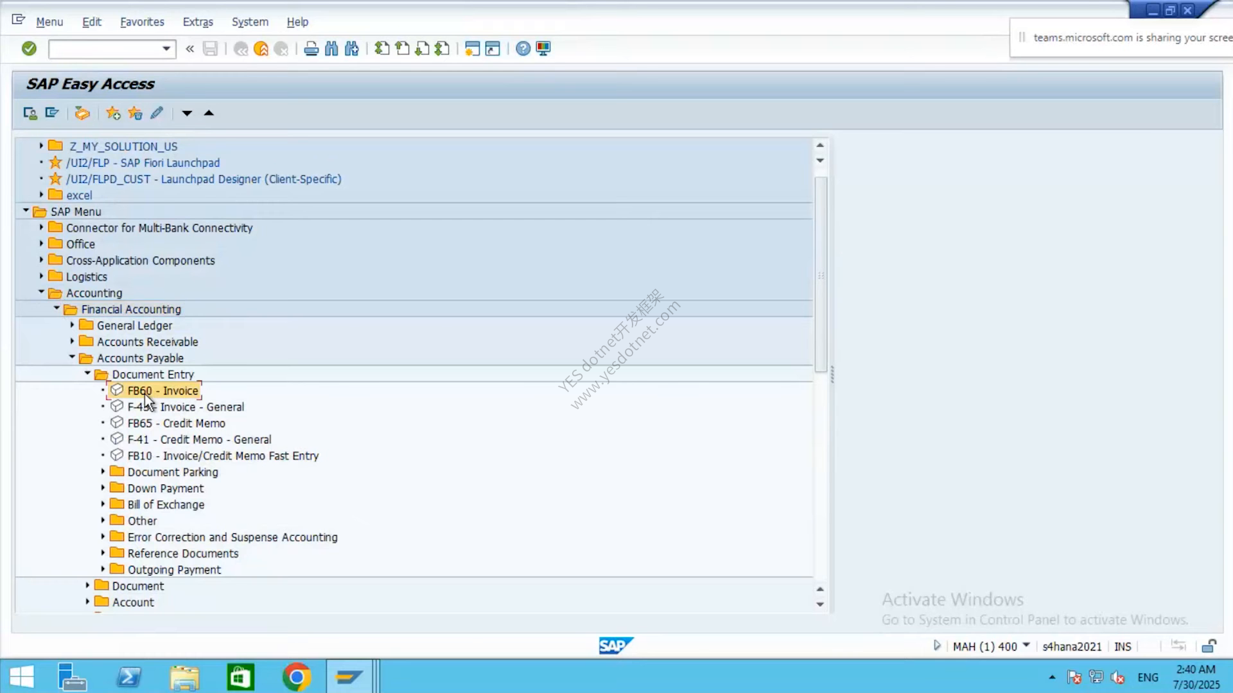Viewport: 1233px width, 693px height.
Task: Click the Find binoculars icon
Action: (x=331, y=49)
